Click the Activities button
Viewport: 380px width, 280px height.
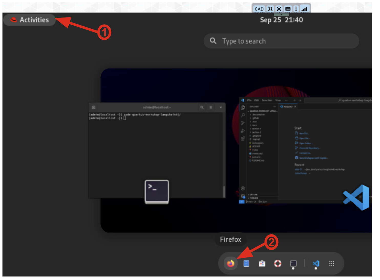tap(30, 20)
